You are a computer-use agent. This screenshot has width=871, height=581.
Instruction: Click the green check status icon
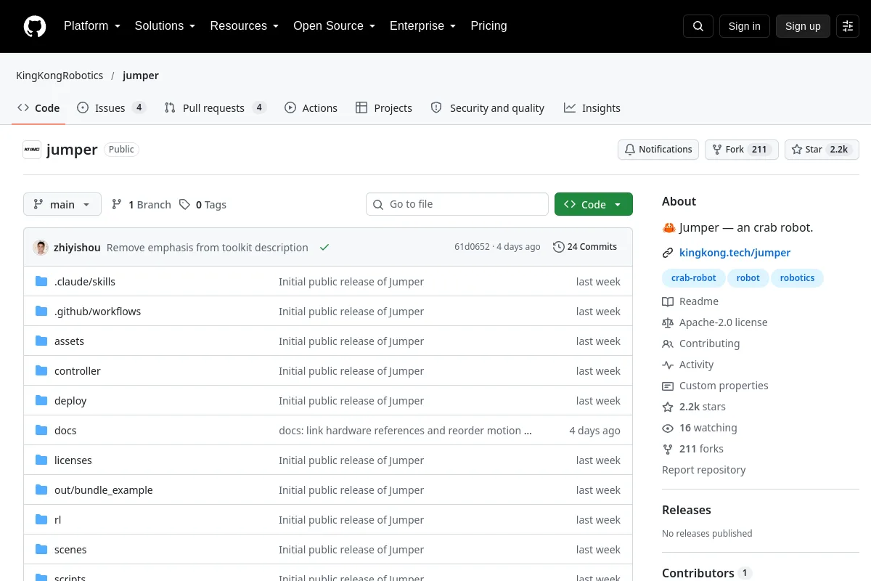click(x=324, y=248)
